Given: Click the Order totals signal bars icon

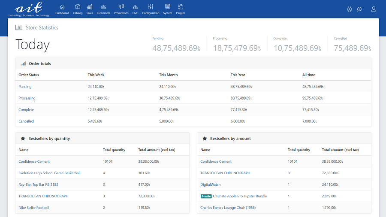Looking at the screenshot, I should pos(23,64).
